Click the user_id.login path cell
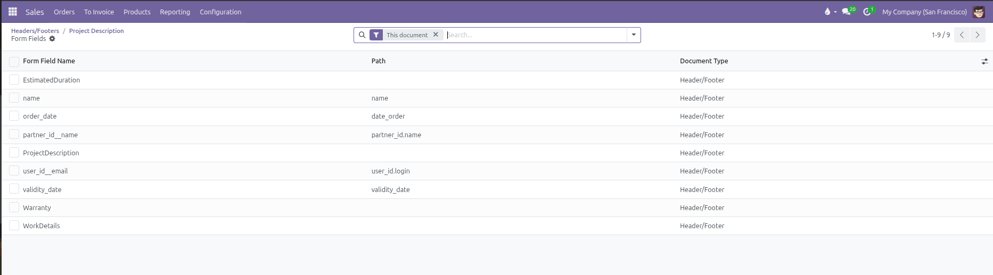This screenshot has height=275, width=993. pyautogui.click(x=391, y=171)
